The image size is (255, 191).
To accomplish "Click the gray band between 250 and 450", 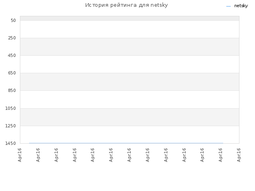I will (x=129, y=47).
